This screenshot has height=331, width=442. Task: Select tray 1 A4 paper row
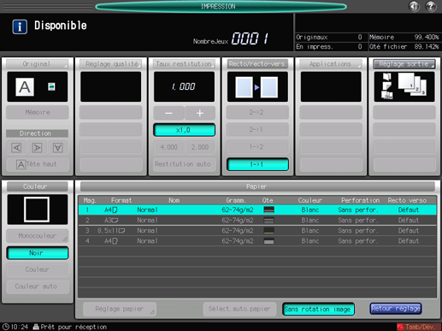tap(257, 210)
